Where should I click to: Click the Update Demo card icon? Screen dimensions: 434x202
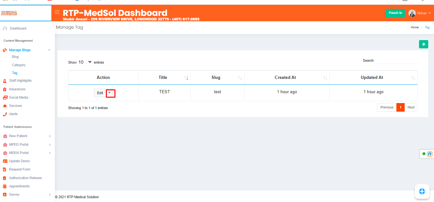pyautogui.click(x=5, y=161)
